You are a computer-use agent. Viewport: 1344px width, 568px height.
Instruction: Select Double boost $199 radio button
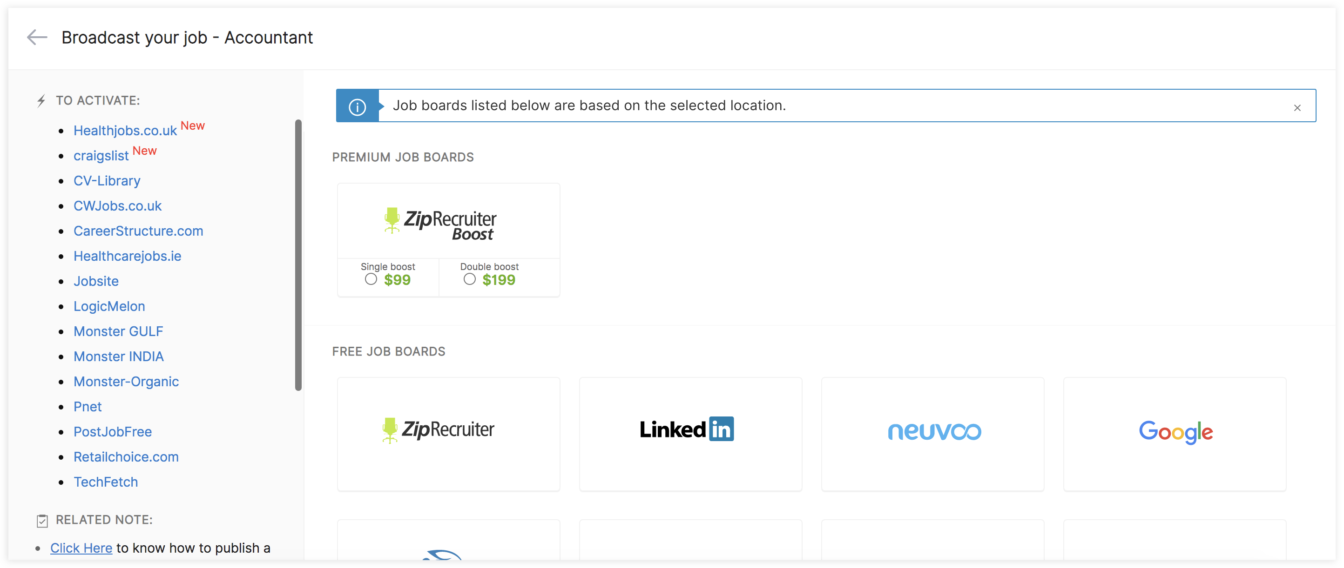pyautogui.click(x=470, y=279)
